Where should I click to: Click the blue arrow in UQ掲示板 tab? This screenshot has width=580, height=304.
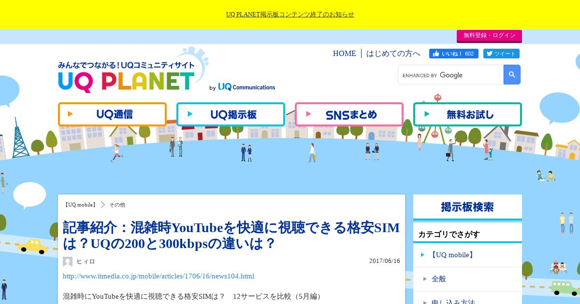tap(190, 114)
